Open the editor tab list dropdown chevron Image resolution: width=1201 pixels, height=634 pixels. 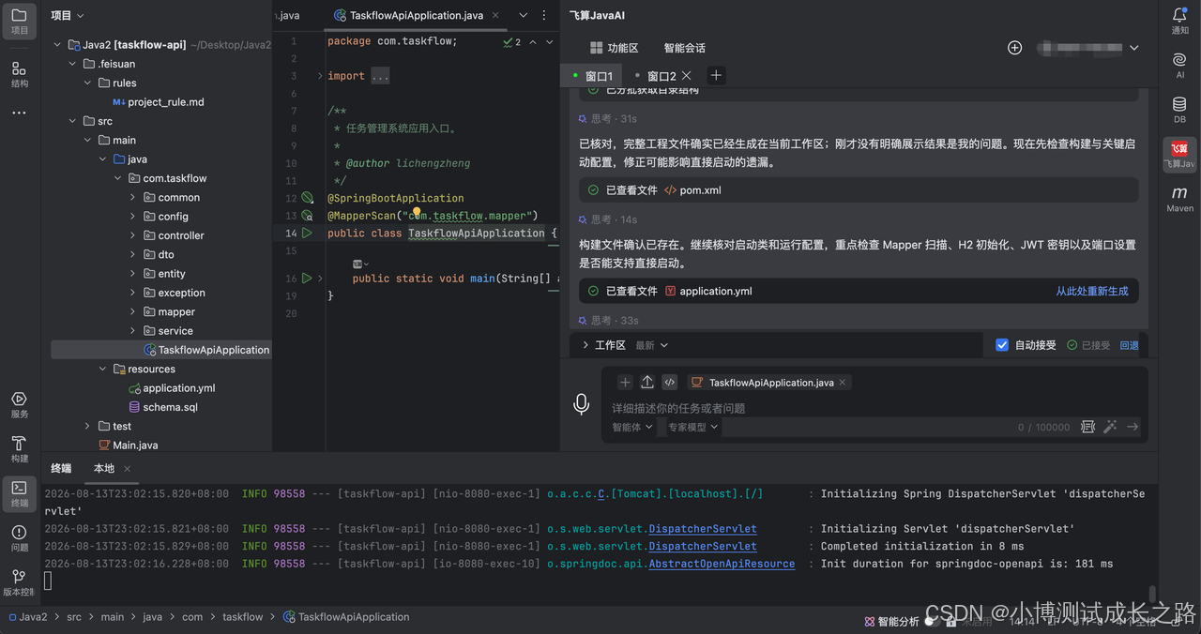[524, 15]
